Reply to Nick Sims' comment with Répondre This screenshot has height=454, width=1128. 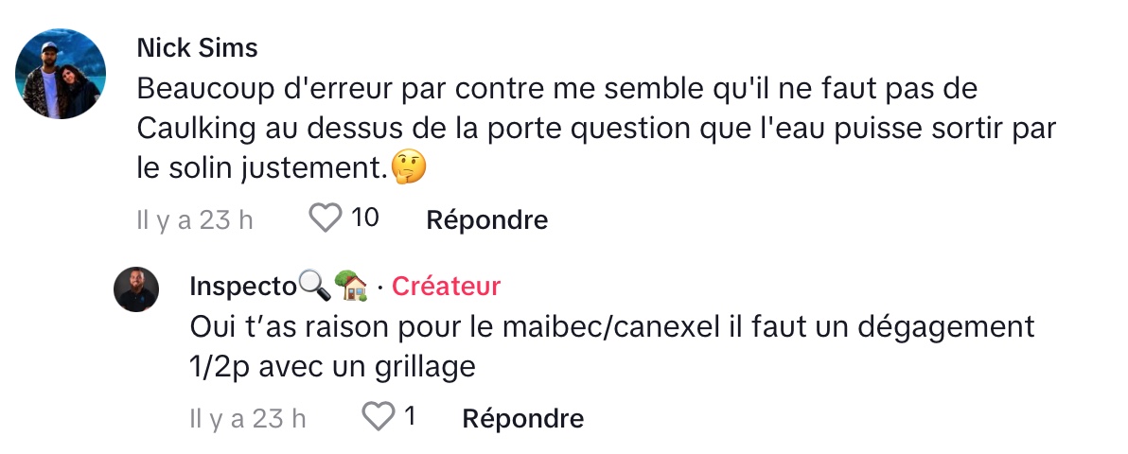coord(486,220)
